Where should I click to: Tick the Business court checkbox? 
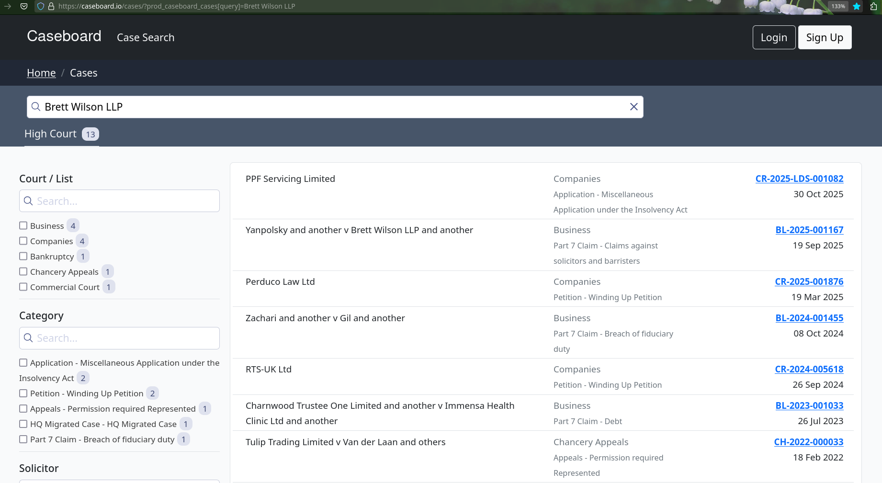click(x=23, y=225)
